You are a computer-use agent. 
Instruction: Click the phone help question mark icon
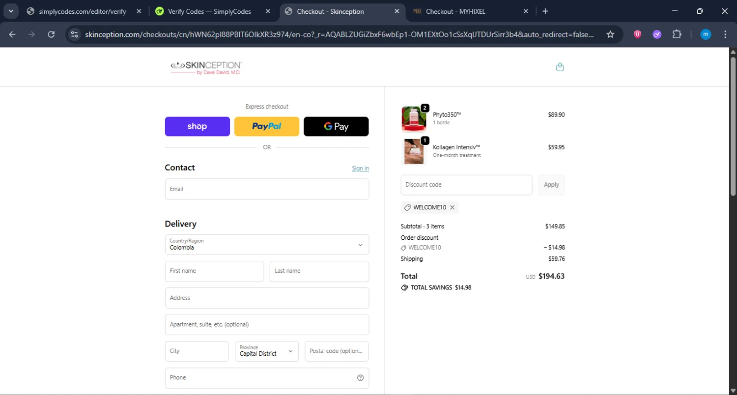(x=360, y=378)
